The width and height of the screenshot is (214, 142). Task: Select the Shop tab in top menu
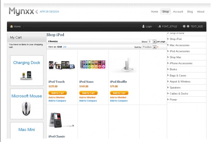165,12
